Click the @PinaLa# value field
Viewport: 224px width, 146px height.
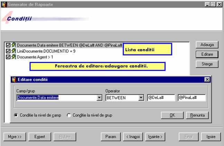(191, 98)
